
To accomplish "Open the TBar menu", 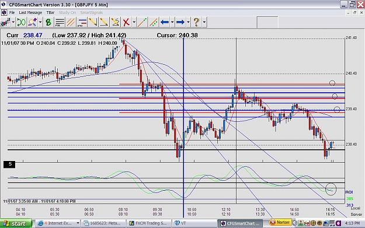I will [x=50, y=13].
